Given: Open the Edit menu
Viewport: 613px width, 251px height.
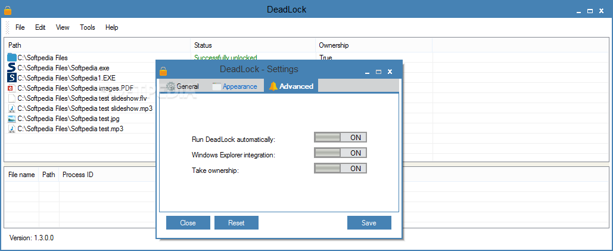Looking at the screenshot, I should coord(41,27).
